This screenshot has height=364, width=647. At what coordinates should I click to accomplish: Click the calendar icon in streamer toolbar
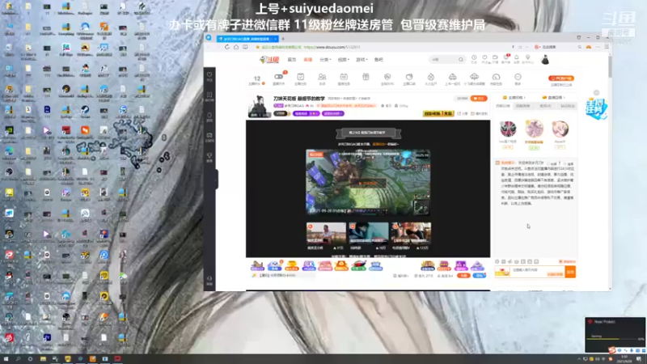[x=344, y=78]
